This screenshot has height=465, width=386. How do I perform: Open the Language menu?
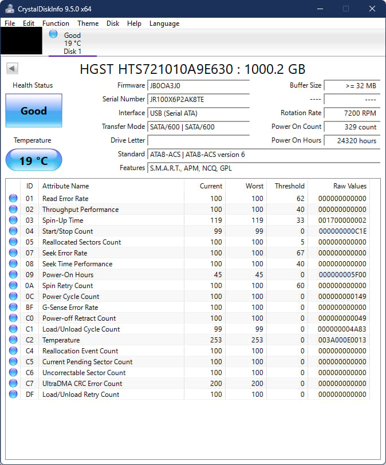click(164, 23)
